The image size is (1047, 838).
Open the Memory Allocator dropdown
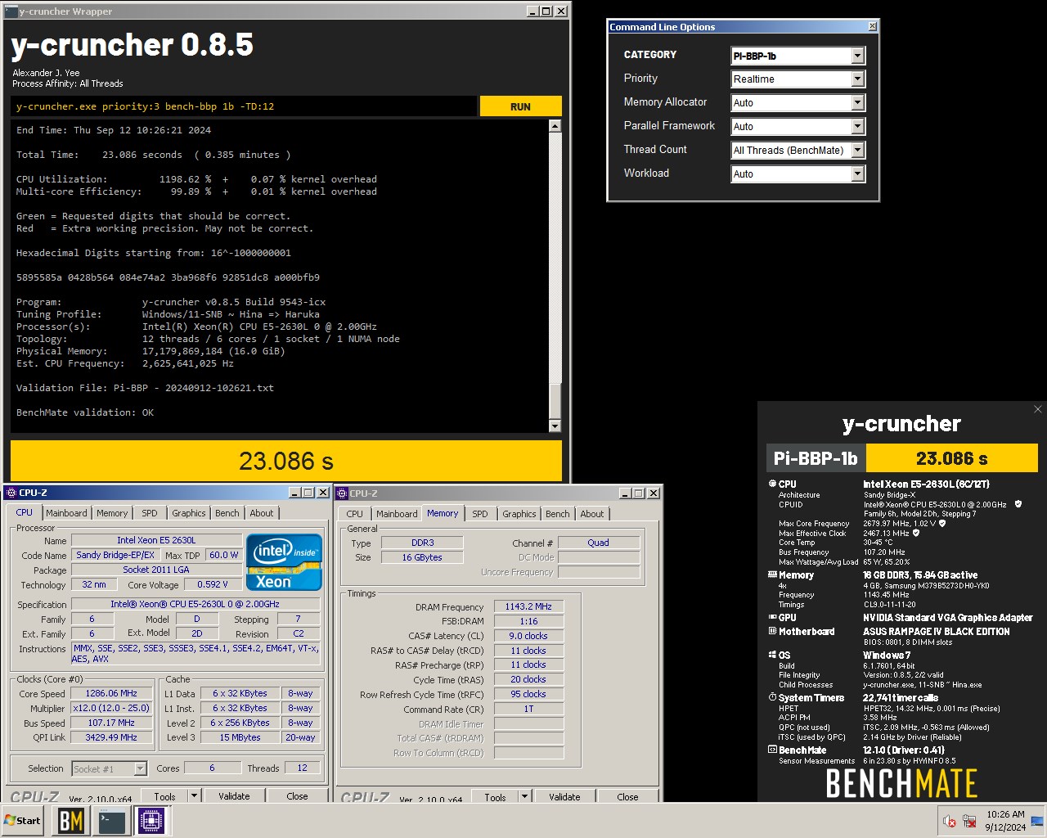point(857,103)
